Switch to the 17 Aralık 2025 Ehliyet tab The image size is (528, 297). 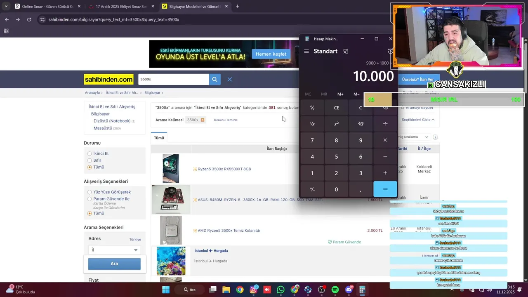click(121, 6)
